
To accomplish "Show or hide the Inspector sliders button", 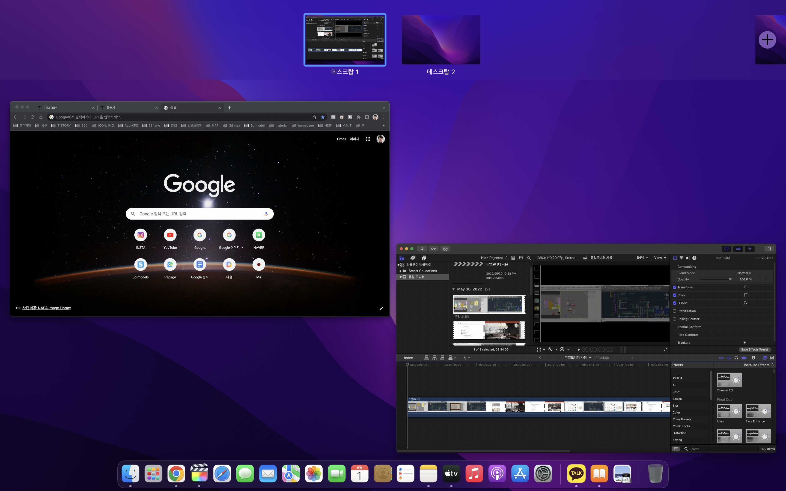I will click(x=750, y=249).
